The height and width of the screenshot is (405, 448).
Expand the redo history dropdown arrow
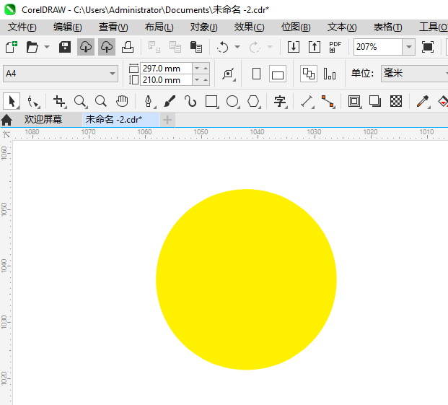coord(270,47)
